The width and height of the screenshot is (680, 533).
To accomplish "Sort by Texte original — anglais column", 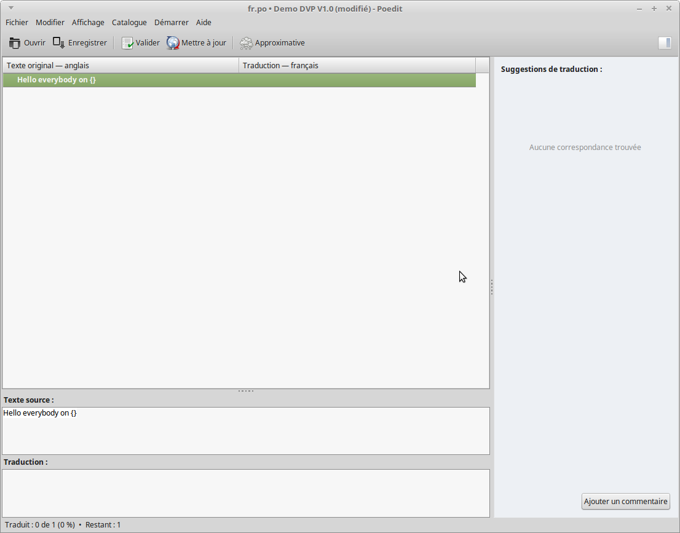I will click(121, 65).
